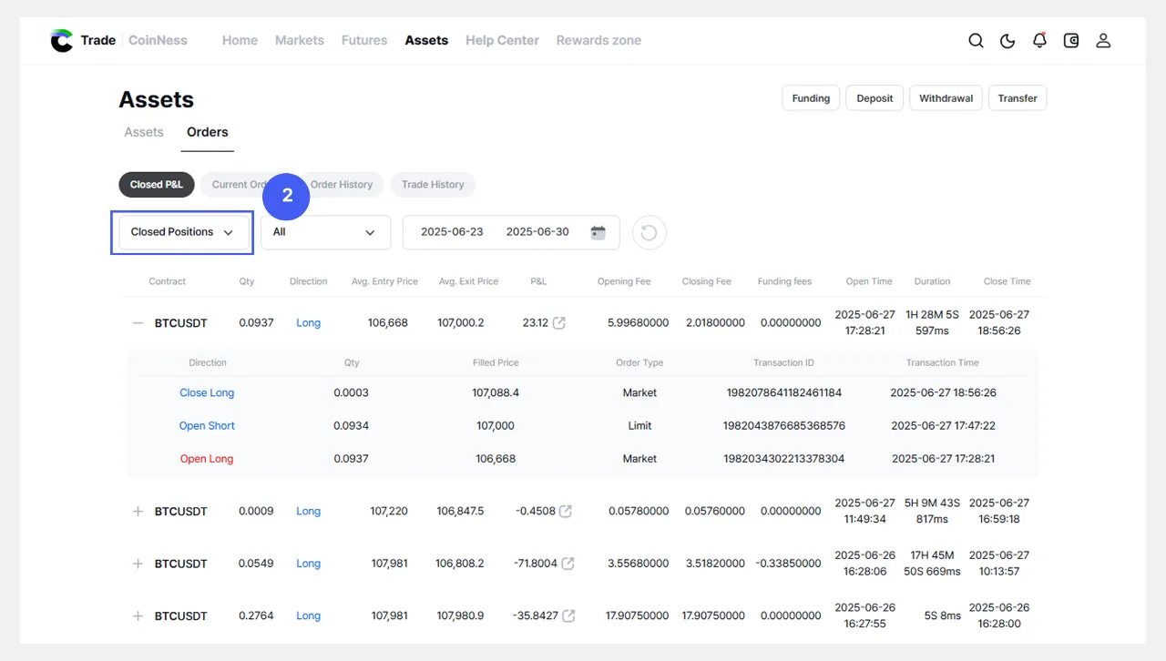Viewport: 1166px width, 661px height.
Task: Open the All filter dropdown
Action: click(325, 232)
